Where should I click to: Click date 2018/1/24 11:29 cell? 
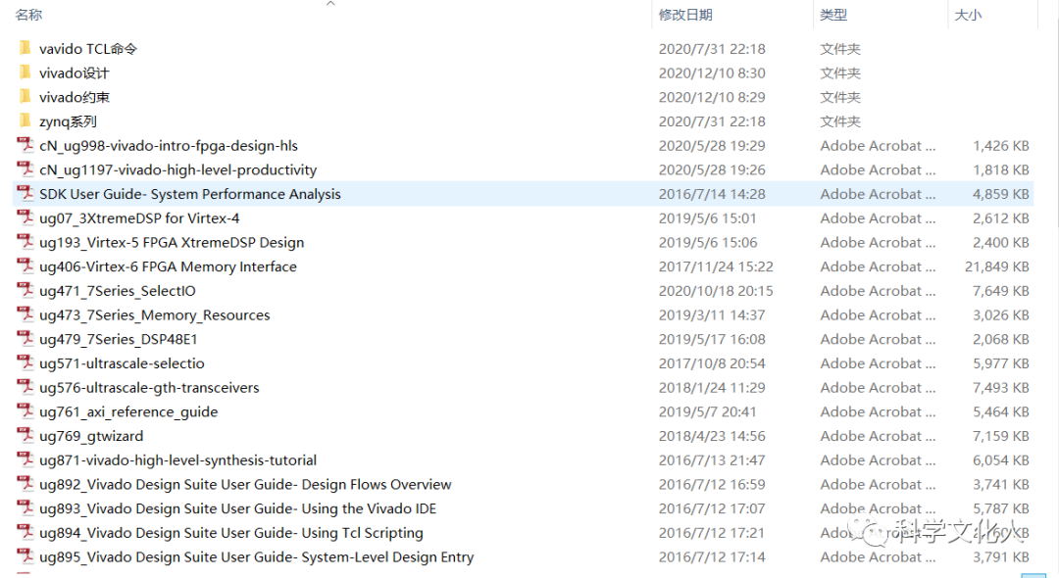coord(712,388)
